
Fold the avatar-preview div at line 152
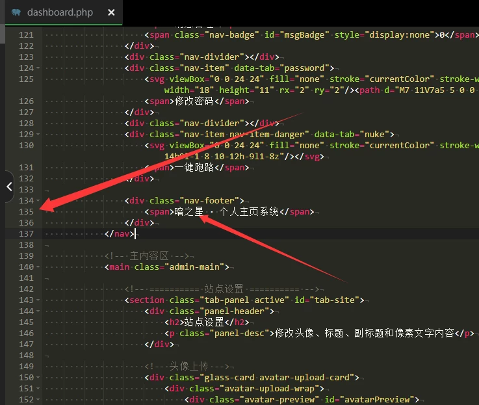tap(39, 400)
